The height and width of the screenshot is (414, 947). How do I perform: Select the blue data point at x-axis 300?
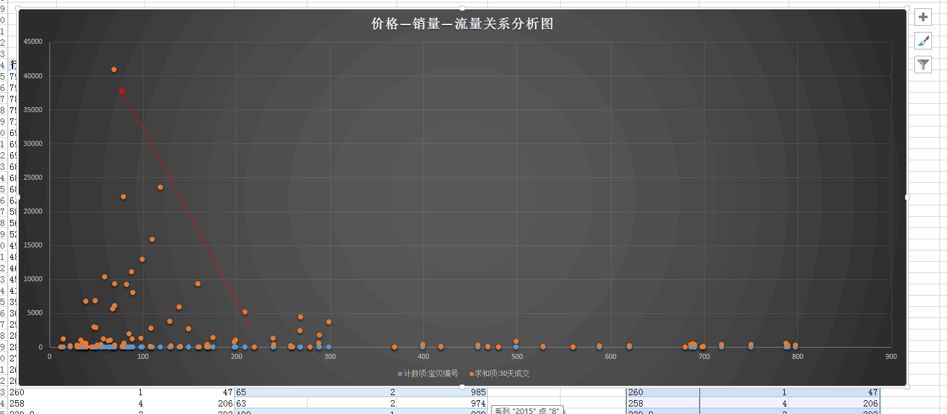coord(329,346)
